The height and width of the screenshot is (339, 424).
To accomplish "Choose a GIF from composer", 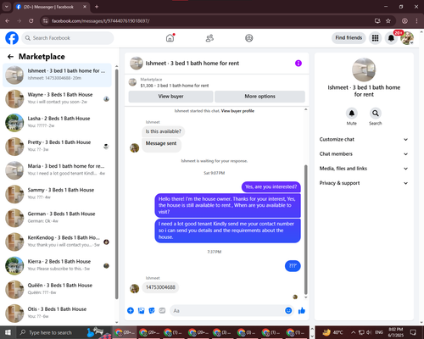I will tap(162, 311).
